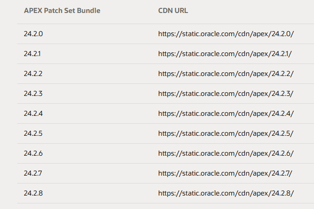Click the CDN URL for apex 24.2.0
Screen dimensions: 314x209
point(226,34)
